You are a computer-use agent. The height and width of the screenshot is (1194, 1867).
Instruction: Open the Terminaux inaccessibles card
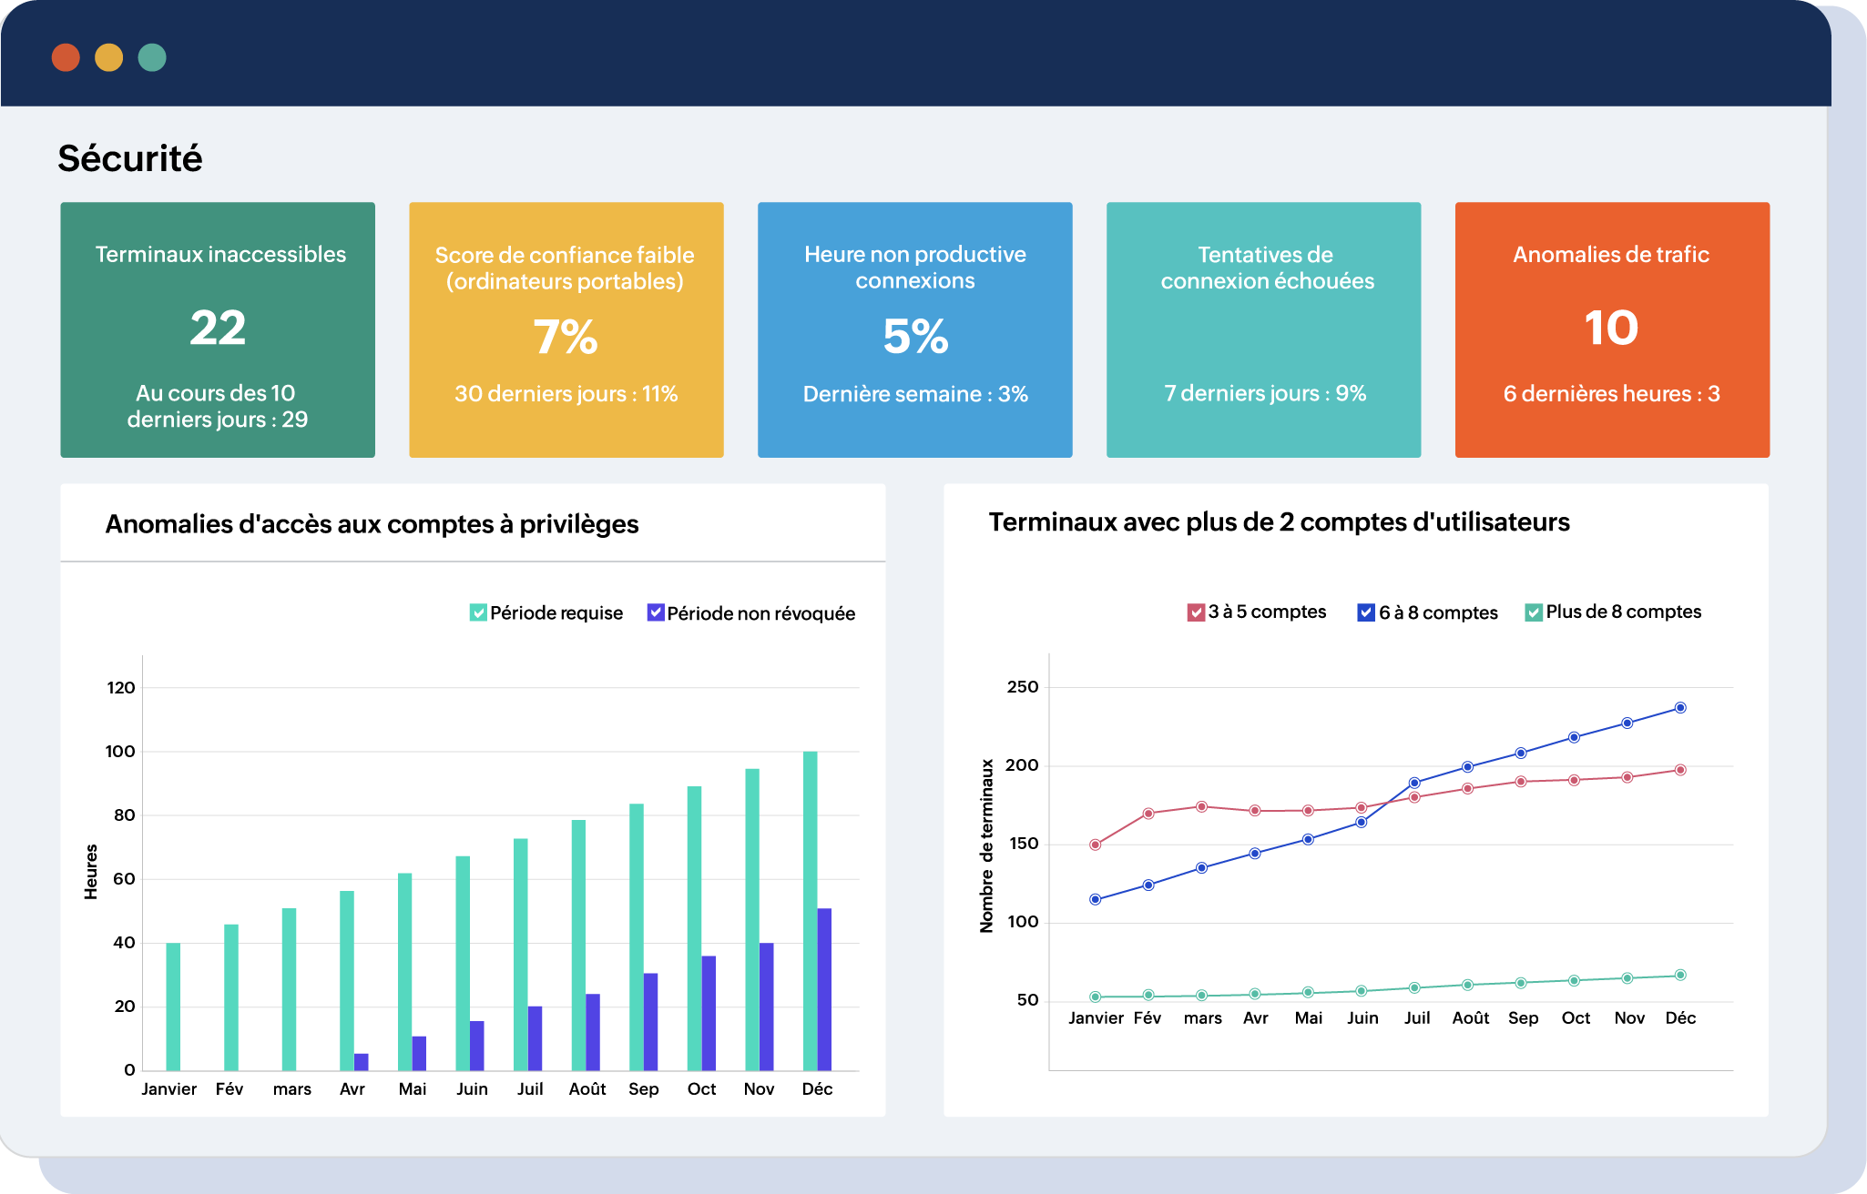coord(218,329)
